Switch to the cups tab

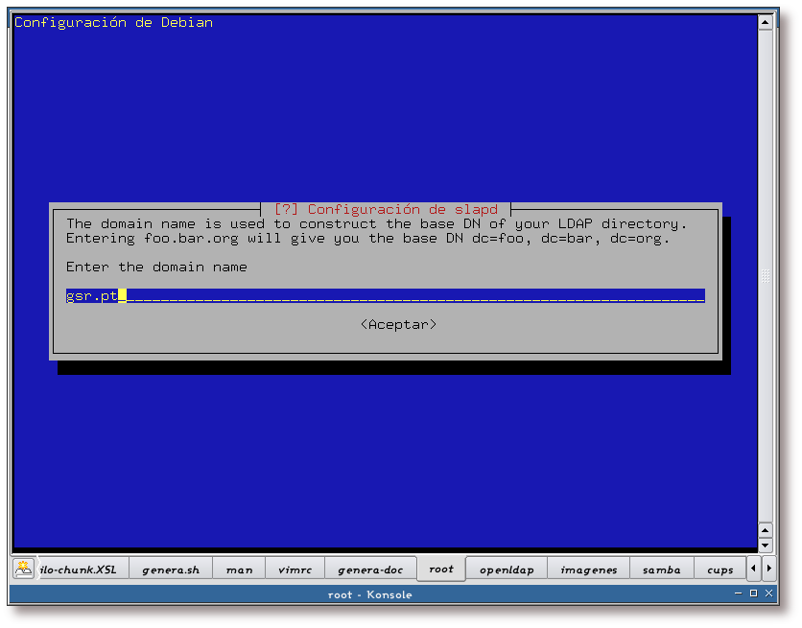pos(719,570)
